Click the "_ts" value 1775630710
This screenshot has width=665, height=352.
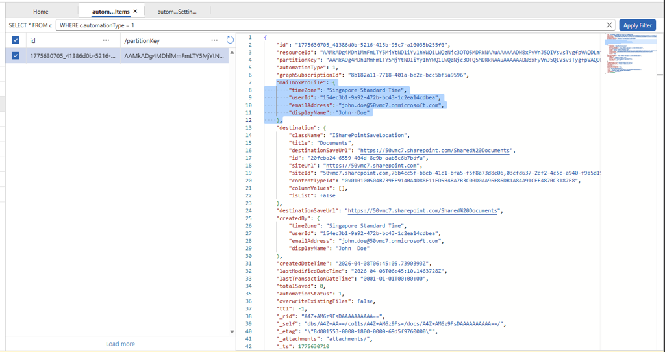313,346
